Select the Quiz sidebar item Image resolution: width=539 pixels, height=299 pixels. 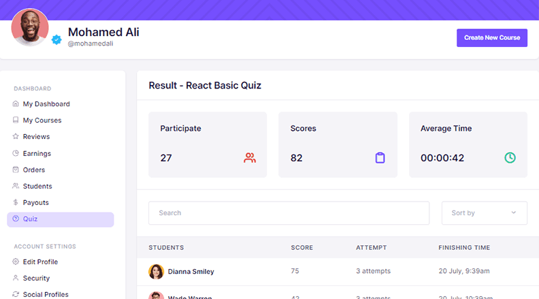30,219
